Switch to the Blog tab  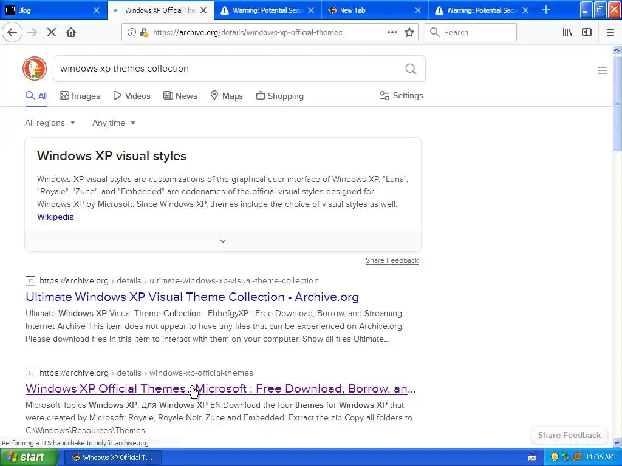(x=53, y=10)
